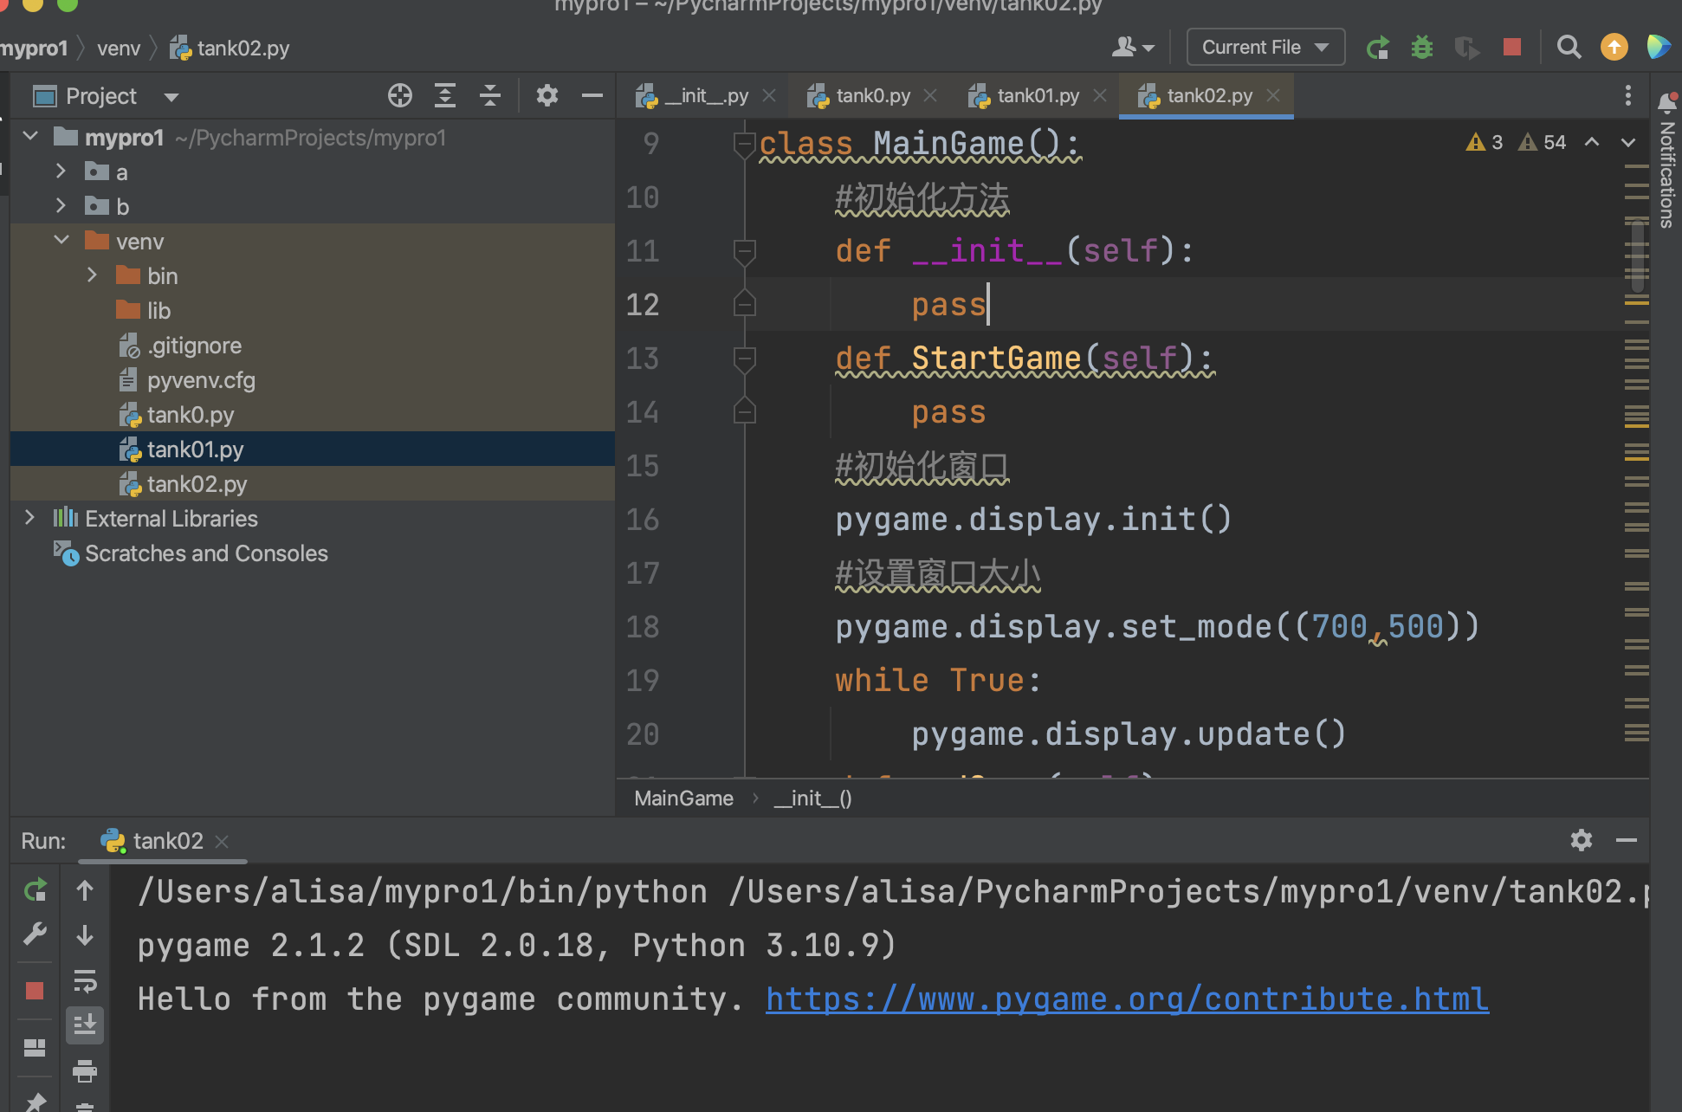Click MainGame in the editor breadcrumb

[683, 798]
